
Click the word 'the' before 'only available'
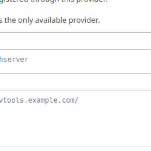coord(10,20)
